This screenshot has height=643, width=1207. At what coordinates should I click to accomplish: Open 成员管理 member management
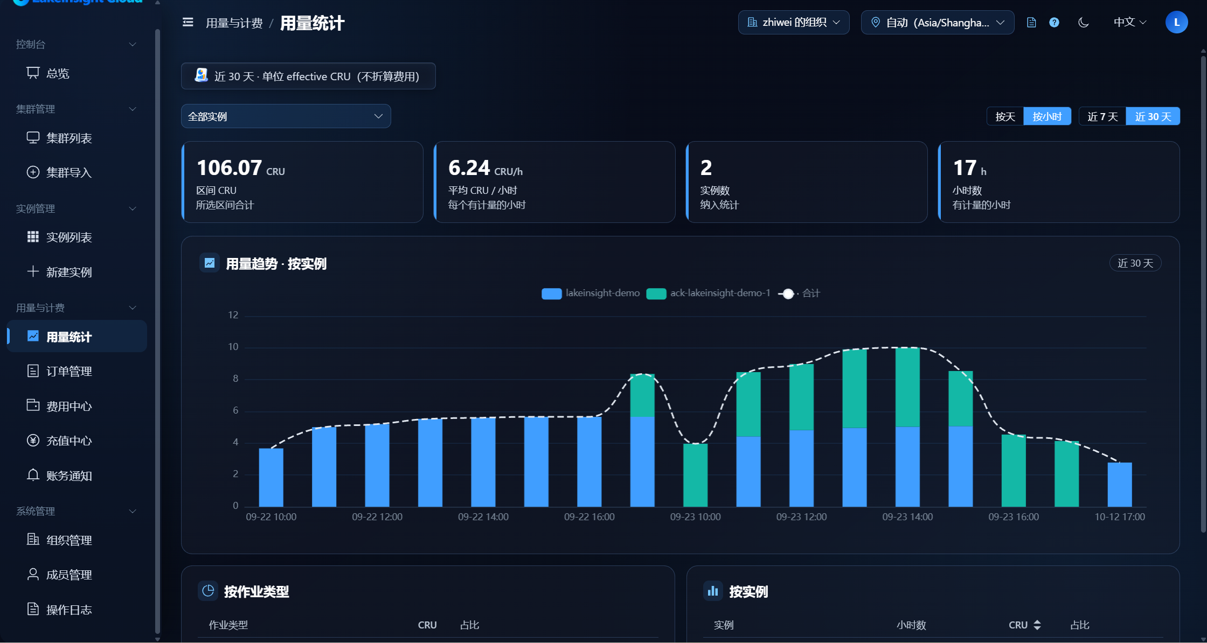click(x=77, y=575)
